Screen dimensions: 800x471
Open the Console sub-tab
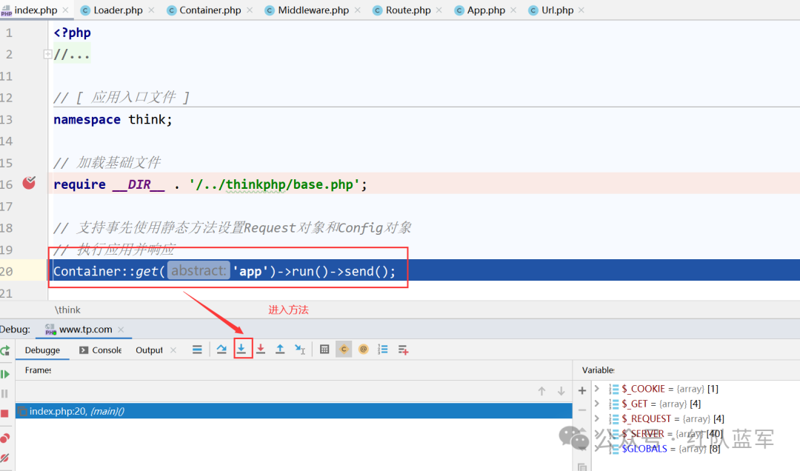coord(101,350)
